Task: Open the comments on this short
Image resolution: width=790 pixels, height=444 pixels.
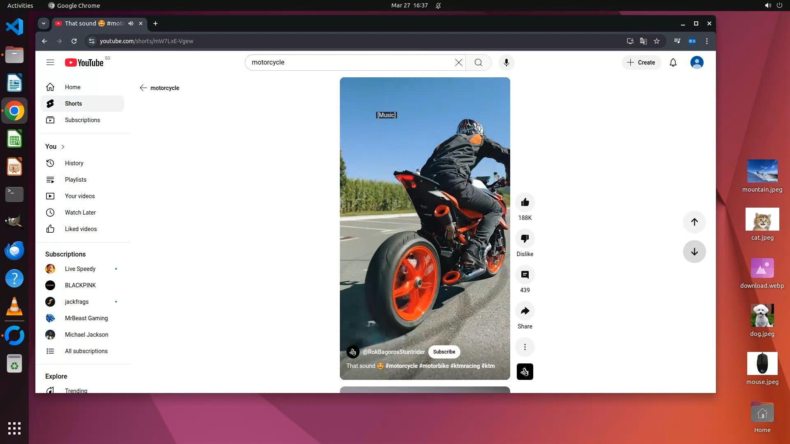Action: (525, 275)
